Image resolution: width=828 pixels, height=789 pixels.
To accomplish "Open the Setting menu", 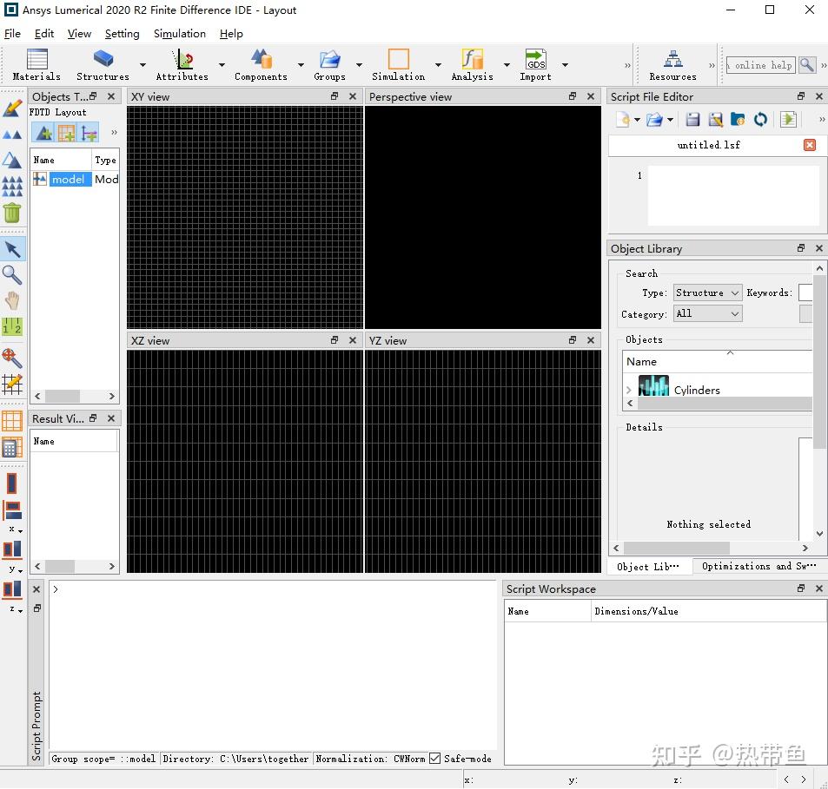I will click(122, 34).
